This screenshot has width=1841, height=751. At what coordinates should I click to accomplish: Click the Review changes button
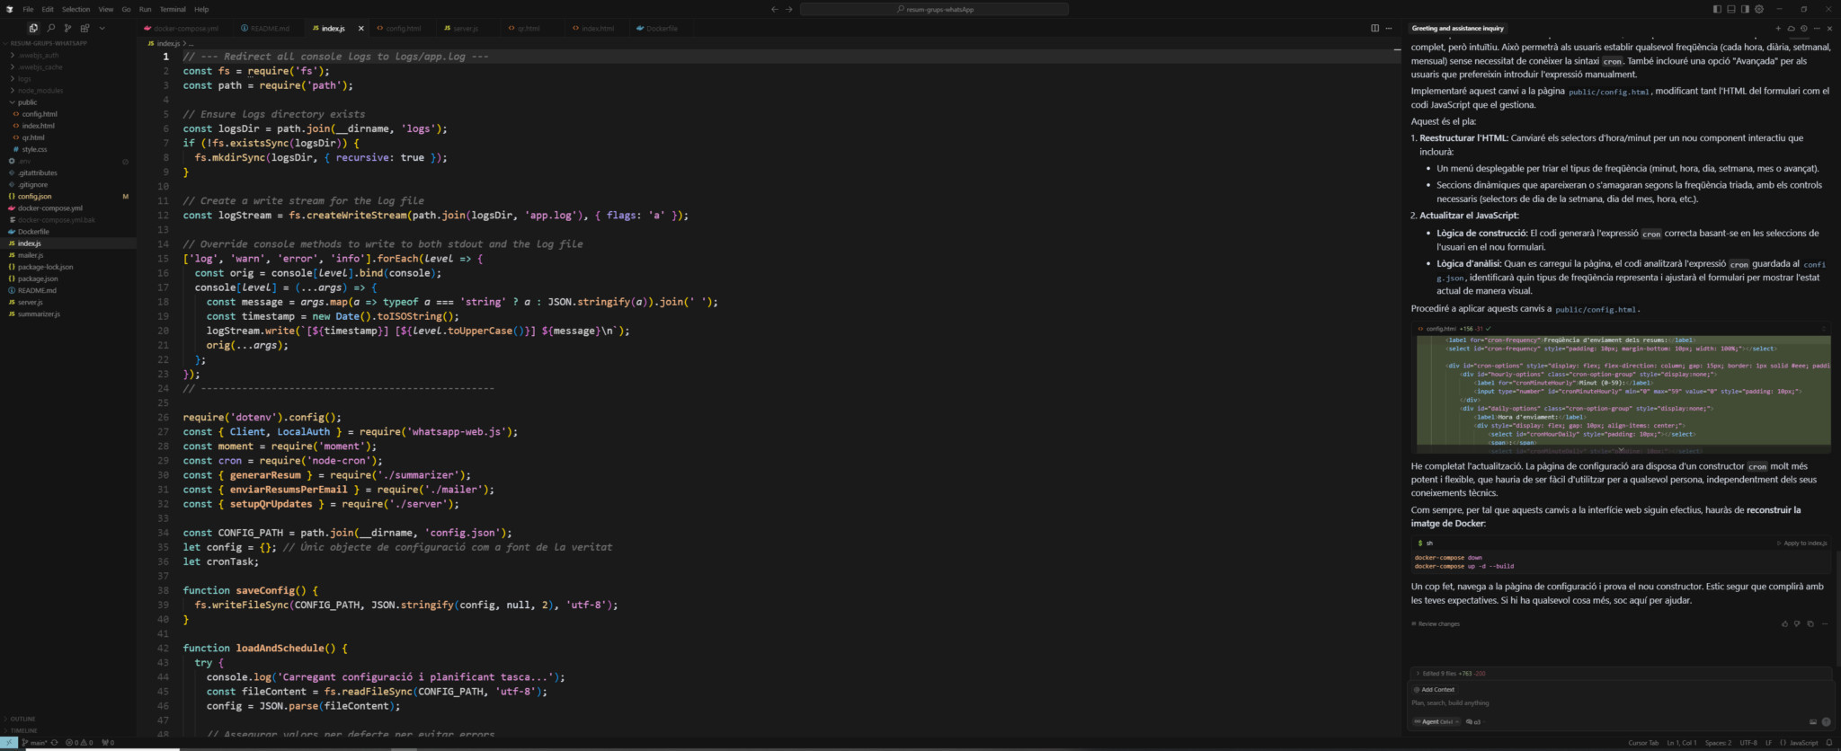click(x=1438, y=623)
